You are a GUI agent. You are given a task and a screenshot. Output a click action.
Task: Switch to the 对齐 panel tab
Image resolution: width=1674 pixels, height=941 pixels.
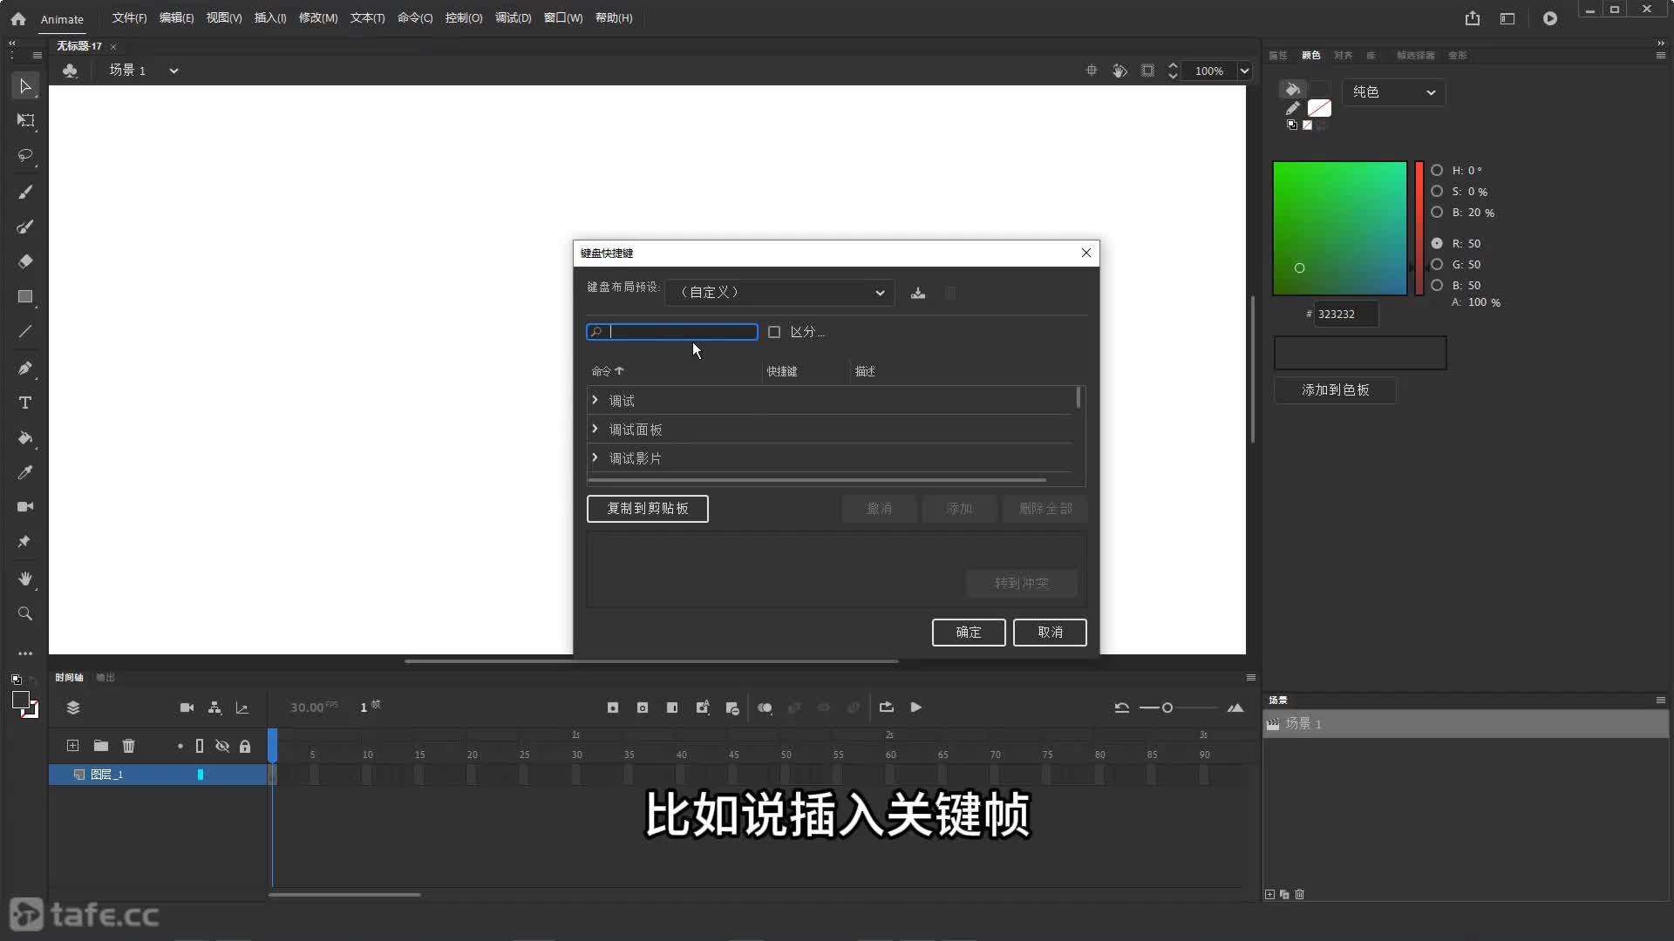pos(1343,55)
